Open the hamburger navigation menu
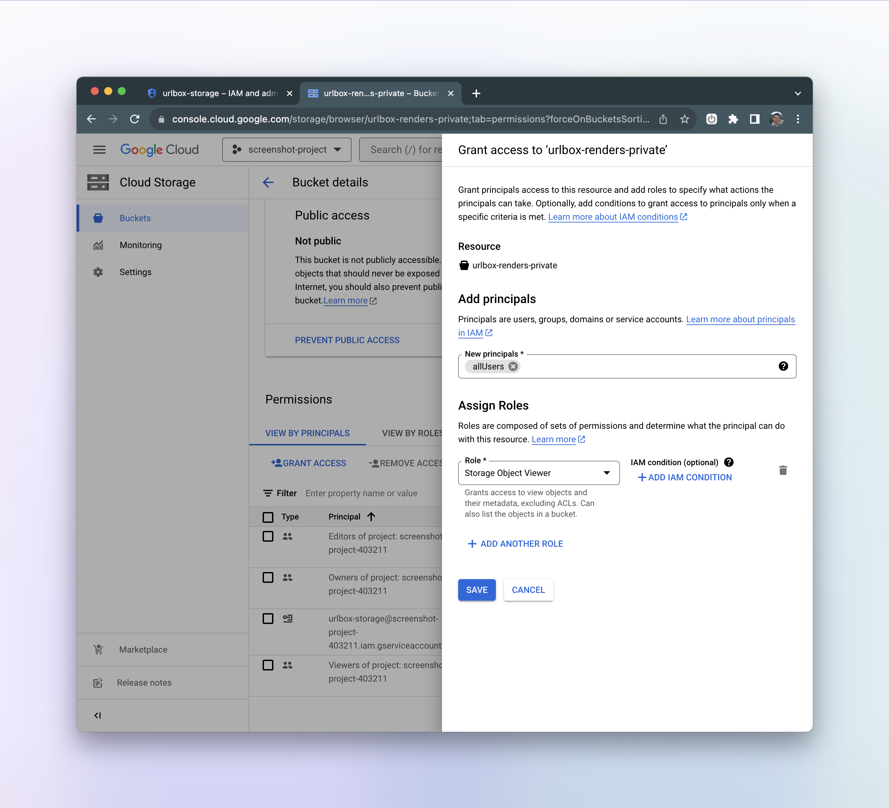Image resolution: width=889 pixels, height=808 pixels. click(99, 150)
